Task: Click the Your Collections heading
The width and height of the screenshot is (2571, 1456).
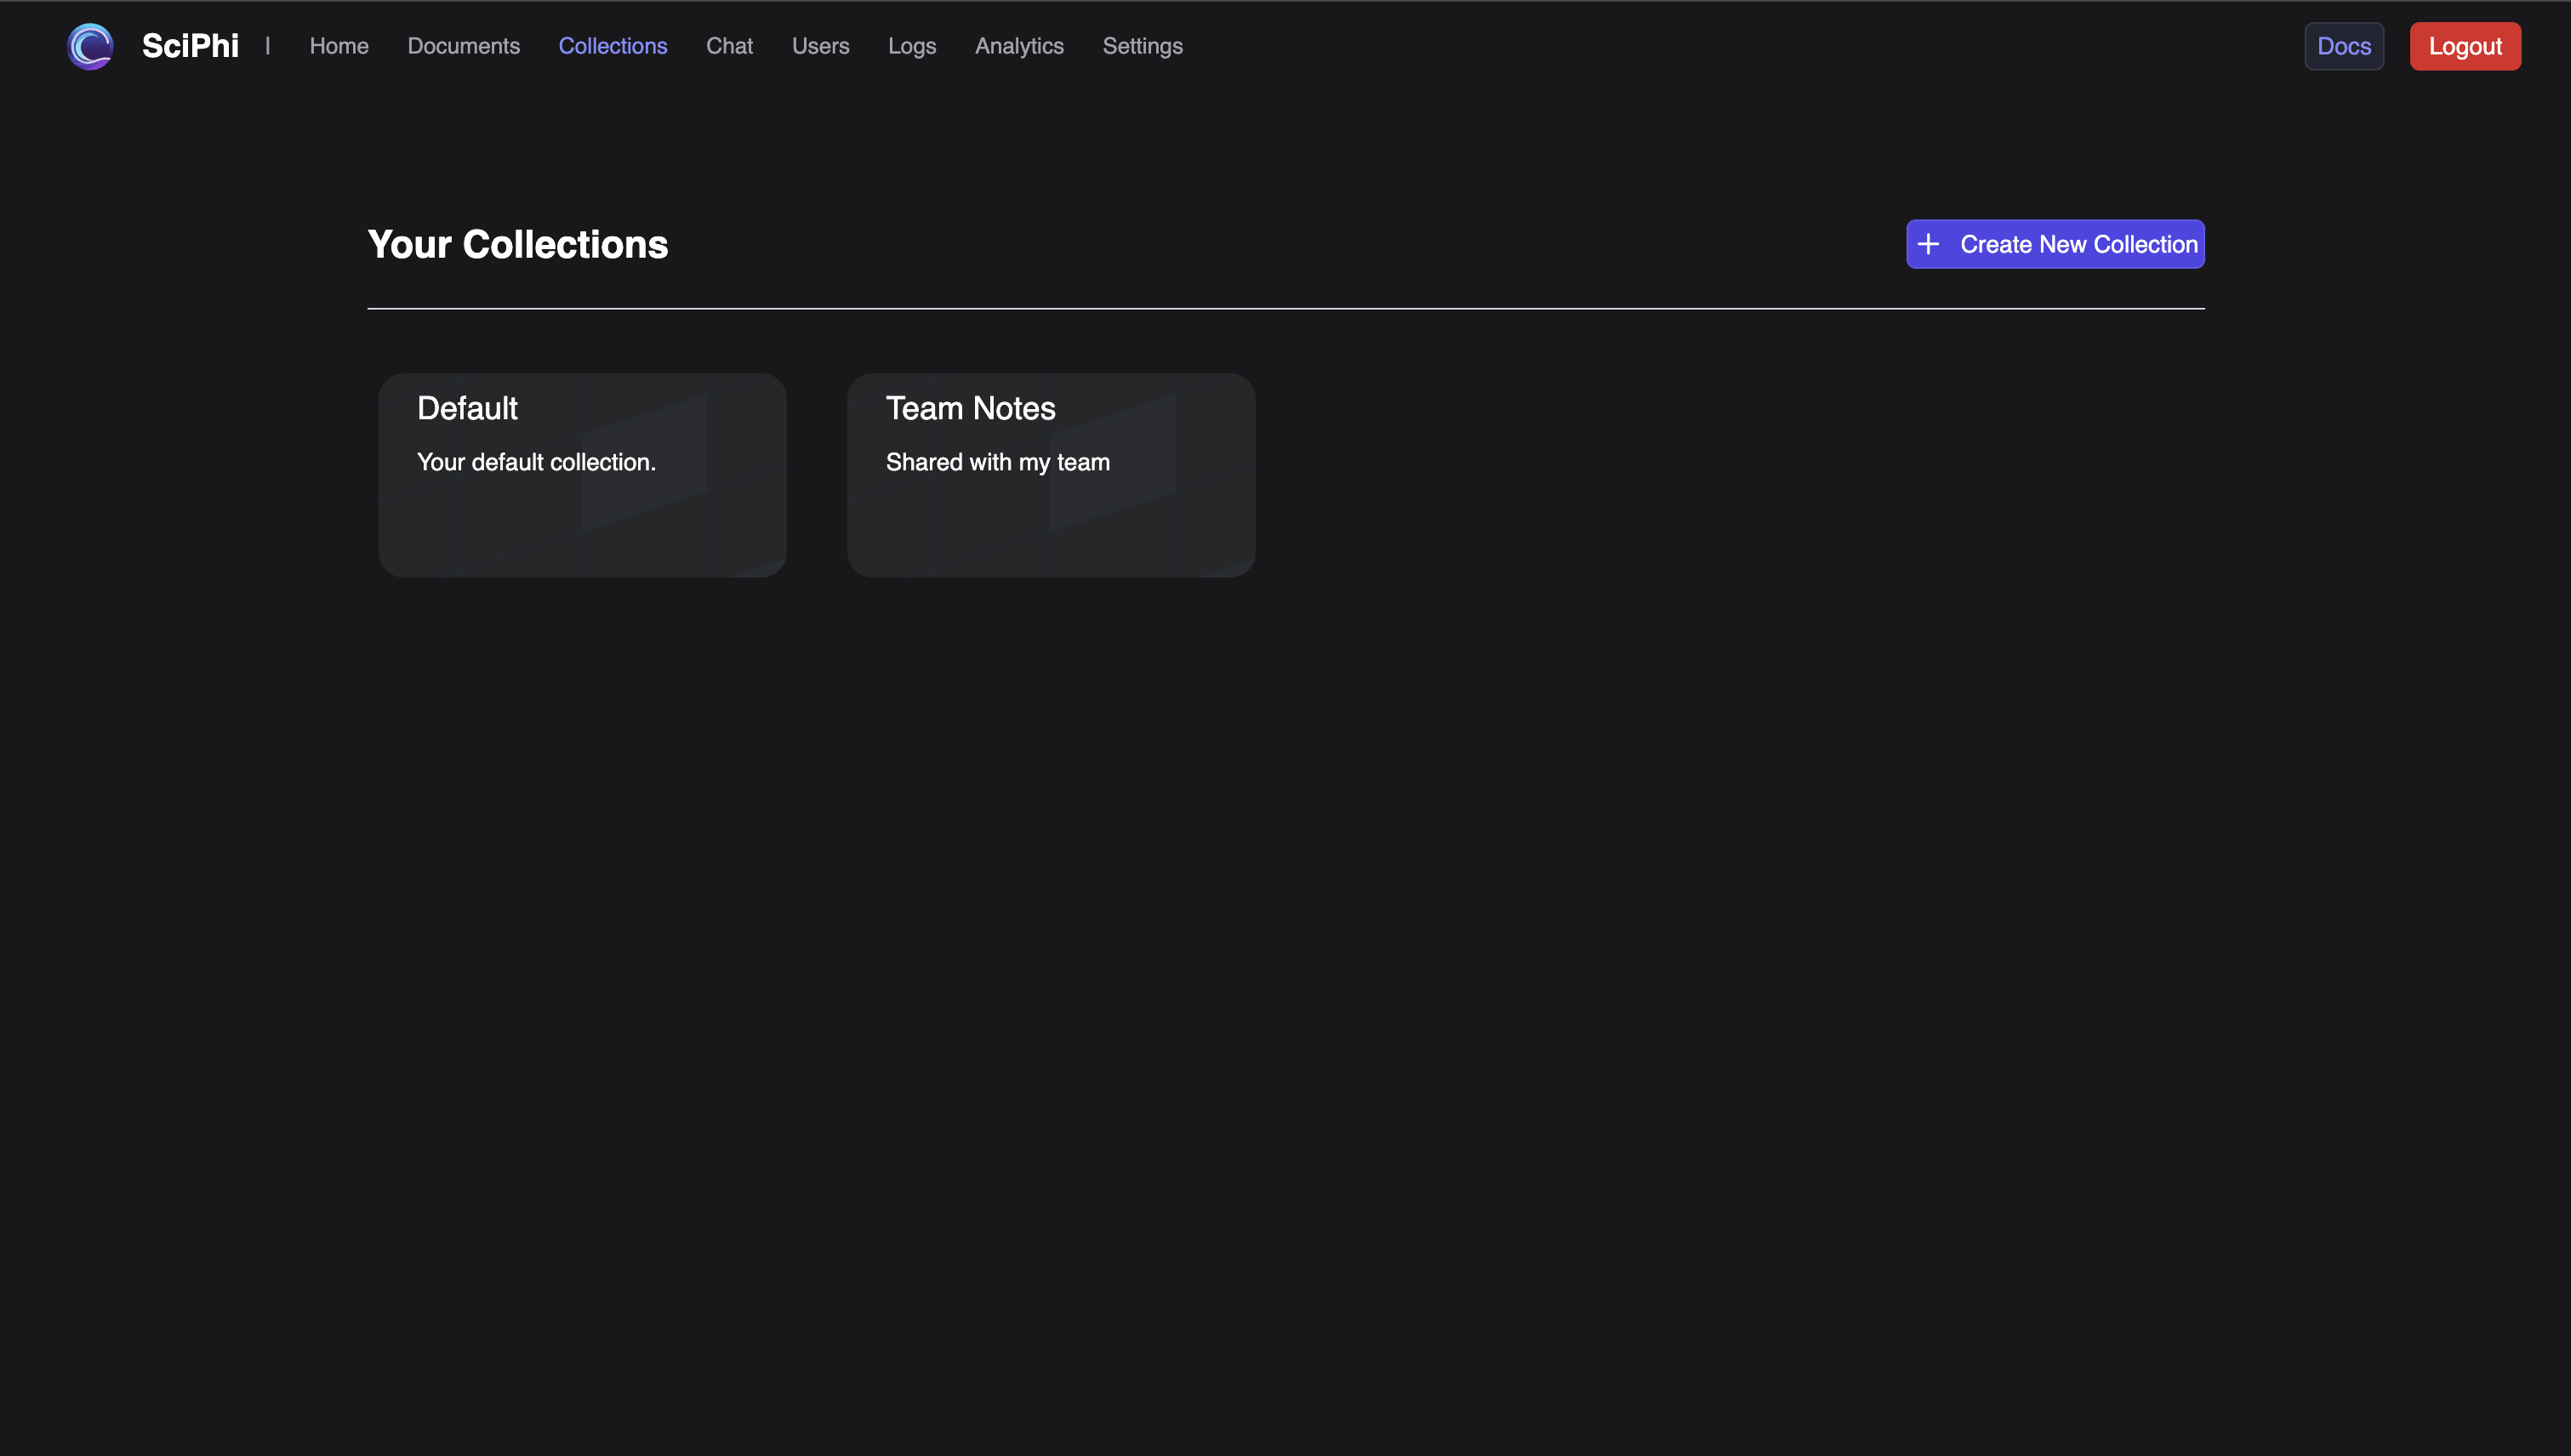Action: click(517, 244)
